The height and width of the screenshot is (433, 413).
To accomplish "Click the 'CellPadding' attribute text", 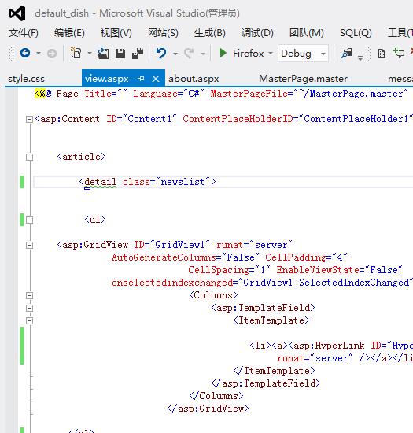I will point(296,257).
